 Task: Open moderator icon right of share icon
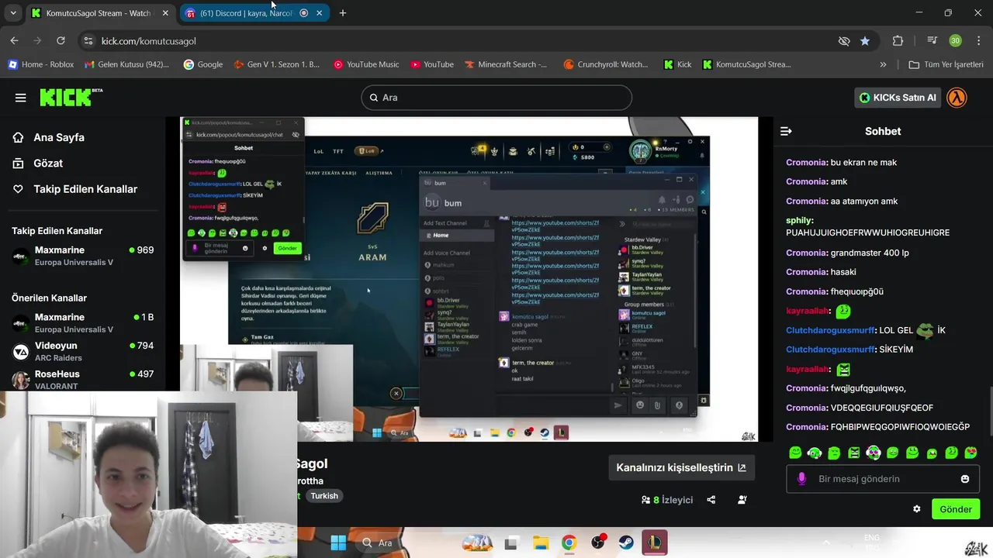[x=742, y=500]
